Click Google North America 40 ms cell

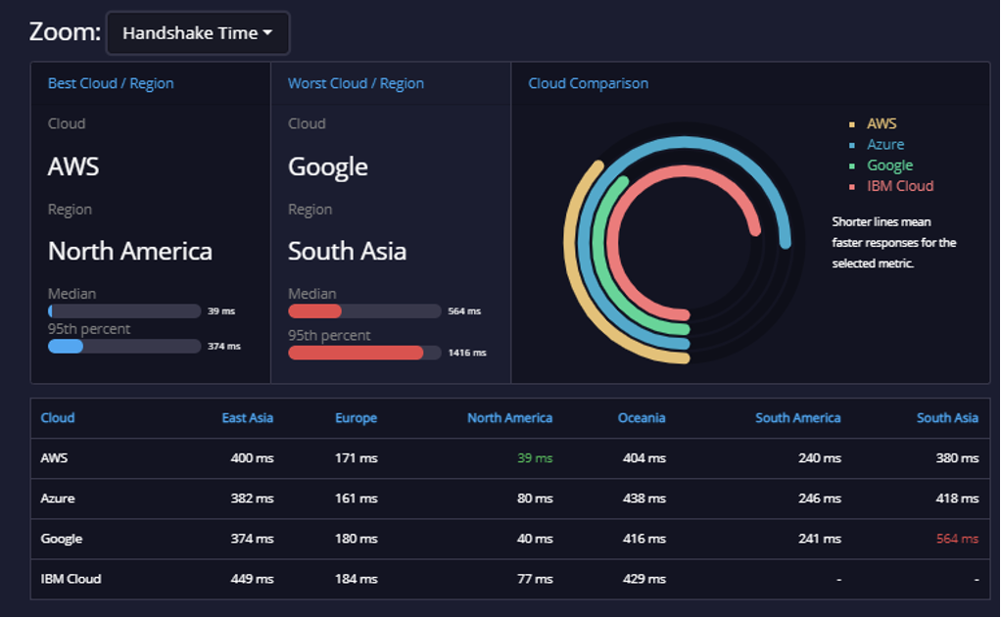pyautogui.click(x=535, y=539)
